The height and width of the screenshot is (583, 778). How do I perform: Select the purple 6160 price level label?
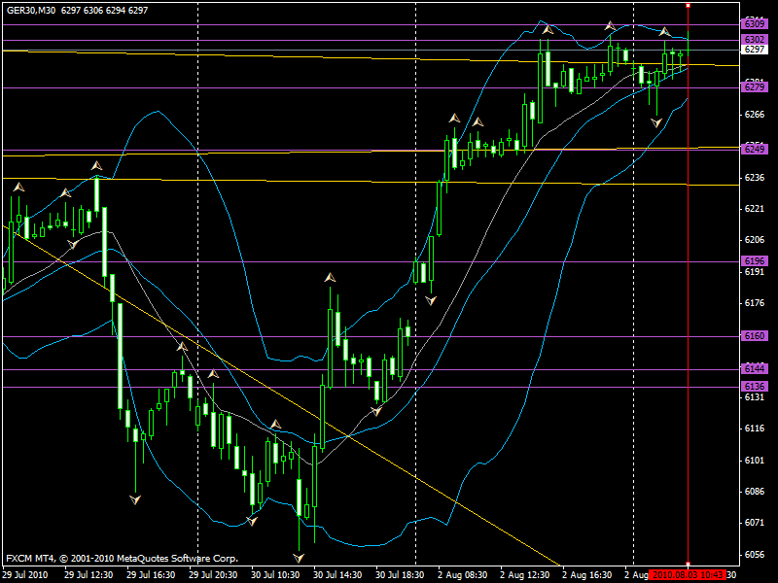[x=755, y=336]
